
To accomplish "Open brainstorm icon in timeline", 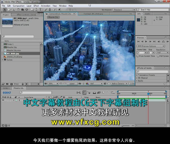I will click(109, 93).
